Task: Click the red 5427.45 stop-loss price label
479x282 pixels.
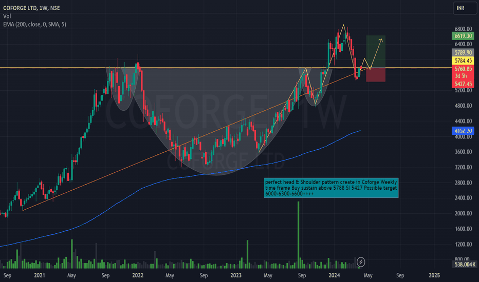Action: [x=463, y=84]
